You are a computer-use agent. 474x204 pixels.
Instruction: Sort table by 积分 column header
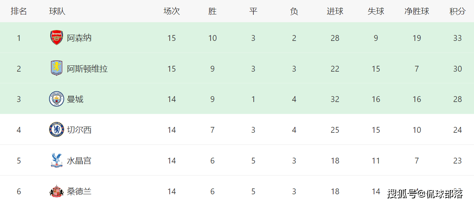pos(457,11)
